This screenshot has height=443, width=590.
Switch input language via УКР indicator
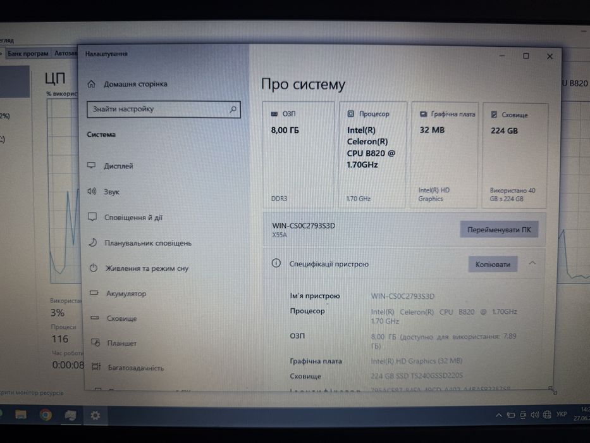click(562, 414)
